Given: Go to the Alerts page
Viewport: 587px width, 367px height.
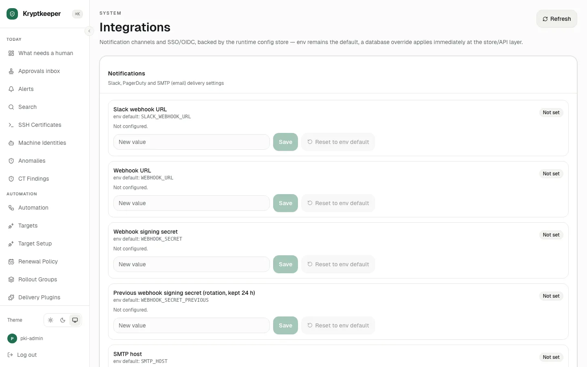Looking at the screenshot, I should pos(44,89).
